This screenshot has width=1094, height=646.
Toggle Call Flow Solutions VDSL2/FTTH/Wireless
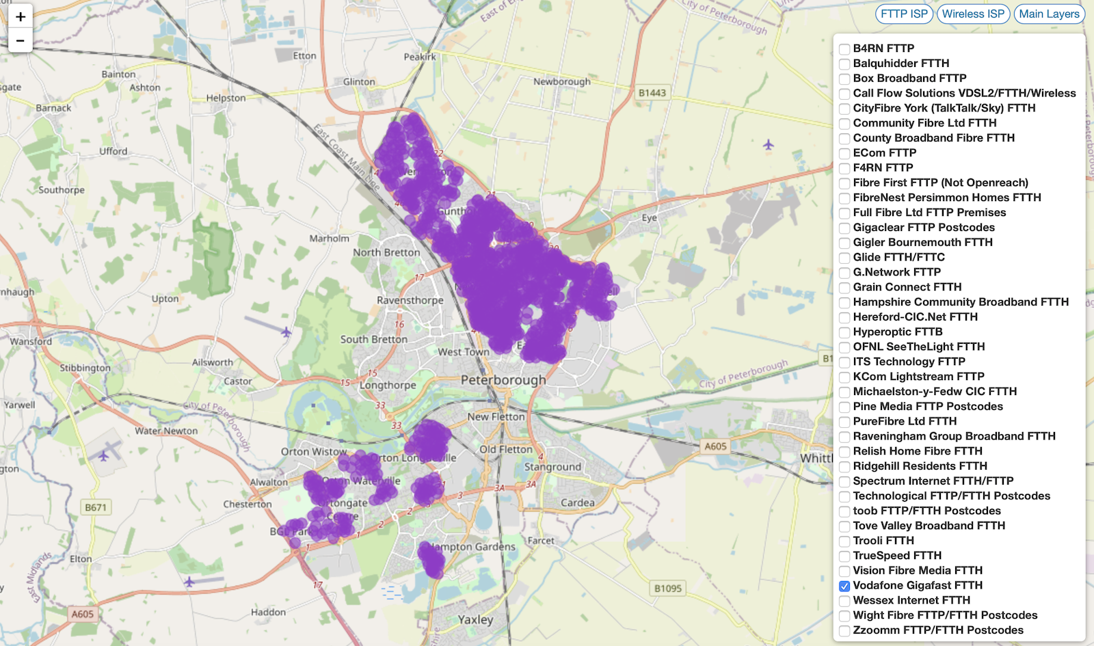[x=844, y=94]
